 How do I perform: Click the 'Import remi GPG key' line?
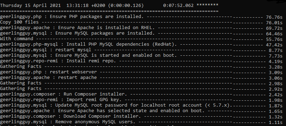point(141,100)
